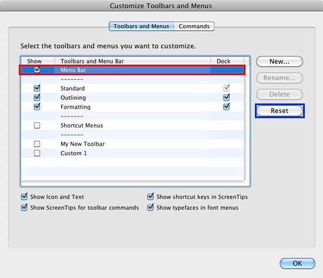Toggle Dock checkbox for Standard toolbar

point(226,88)
